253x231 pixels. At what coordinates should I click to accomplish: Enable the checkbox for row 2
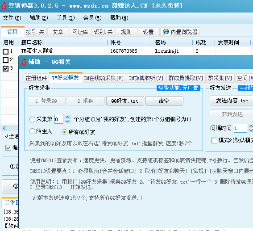pos(6,60)
